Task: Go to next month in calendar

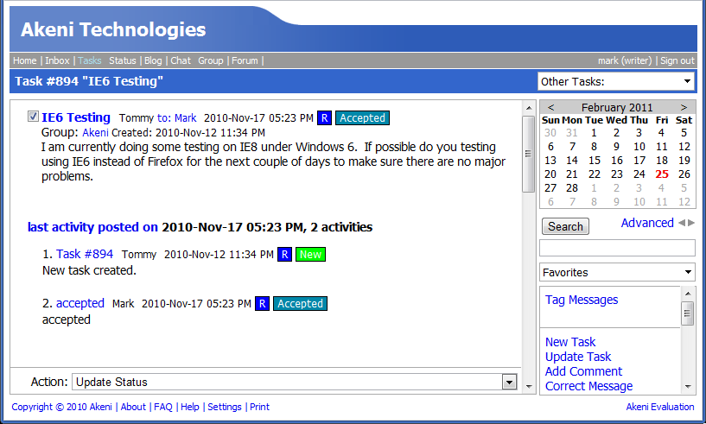Action: [x=684, y=107]
